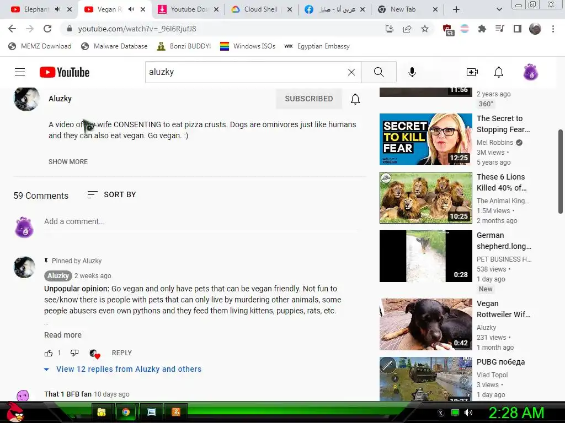Reply to the pinned comment
This screenshot has width=565, height=423.
pos(122,353)
